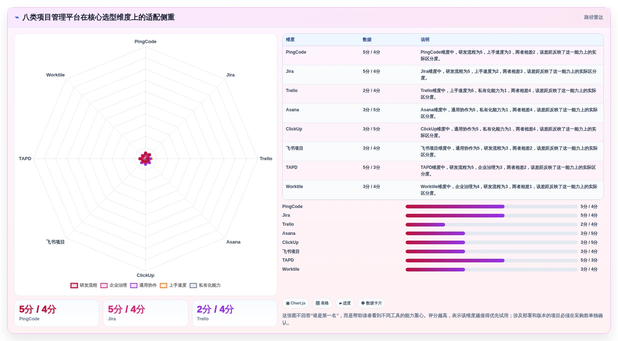
Task: Click the 数据 column header
Action: tap(367, 40)
